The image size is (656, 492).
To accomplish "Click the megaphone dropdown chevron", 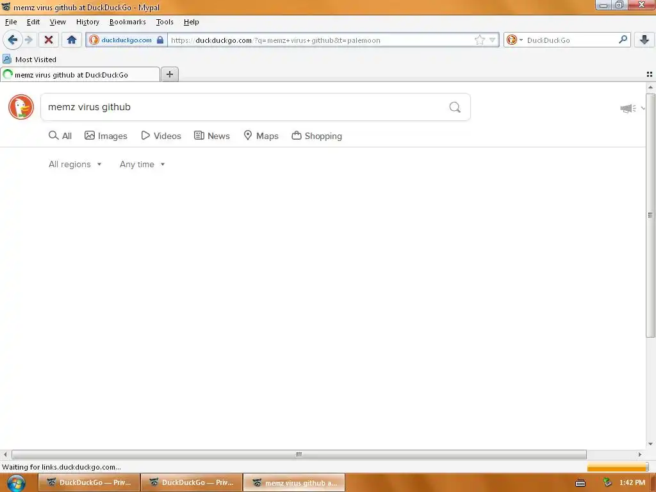I will point(643,108).
